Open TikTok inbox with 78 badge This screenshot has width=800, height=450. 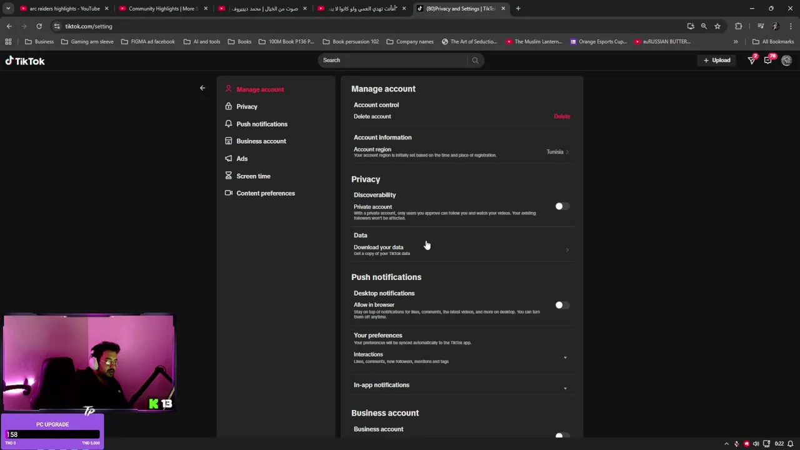[769, 60]
